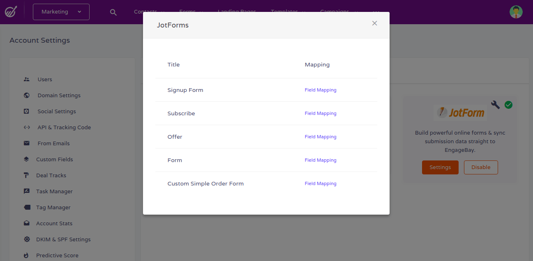The width and height of the screenshot is (533, 261).
Task: Click the Tag Manager tag icon
Action: pyautogui.click(x=27, y=207)
